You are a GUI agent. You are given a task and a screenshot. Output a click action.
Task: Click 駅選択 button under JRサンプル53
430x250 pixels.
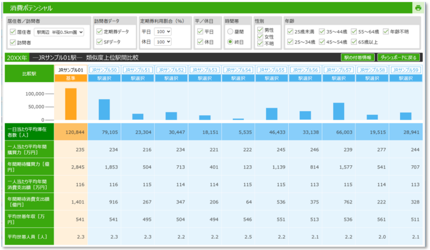pyautogui.click(x=205, y=78)
